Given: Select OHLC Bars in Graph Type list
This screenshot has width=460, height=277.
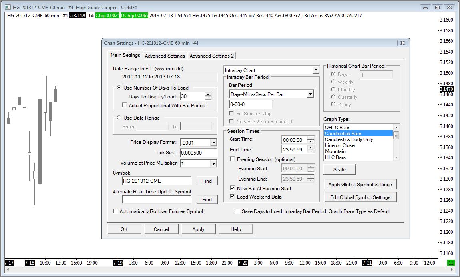Looking at the screenshot, I should 337,128.
